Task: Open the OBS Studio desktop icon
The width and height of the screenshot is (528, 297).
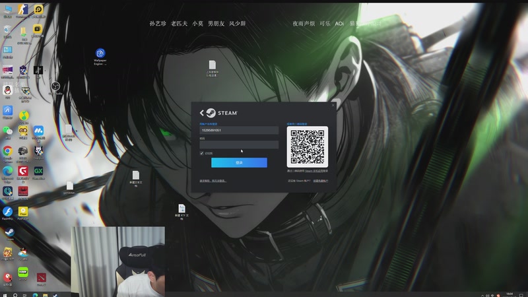Action: click(55, 86)
